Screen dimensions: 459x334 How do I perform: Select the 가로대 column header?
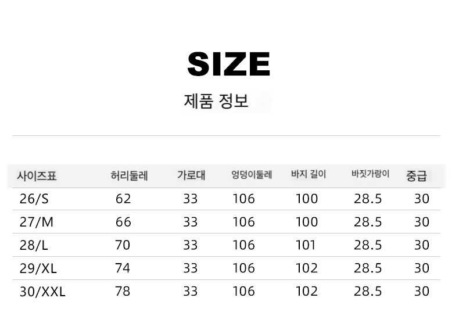pos(192,175)
